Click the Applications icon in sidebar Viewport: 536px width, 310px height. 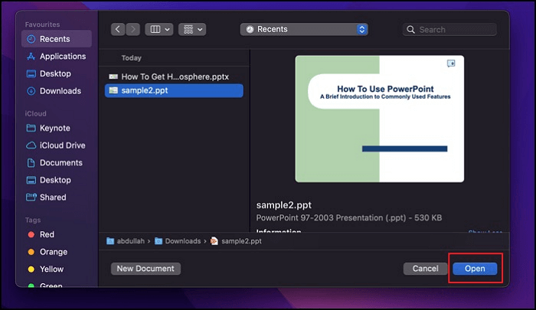(31, 57)
